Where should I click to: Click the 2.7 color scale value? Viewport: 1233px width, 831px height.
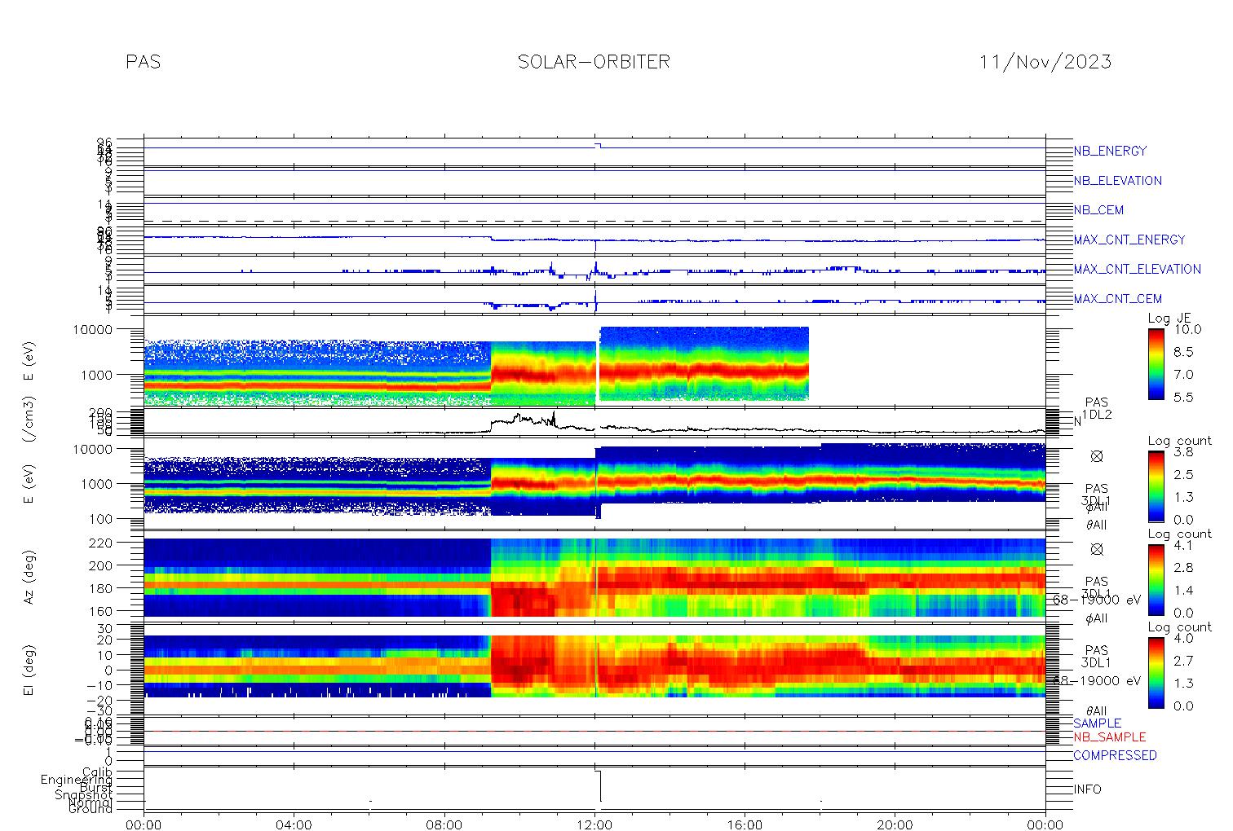1183,660
